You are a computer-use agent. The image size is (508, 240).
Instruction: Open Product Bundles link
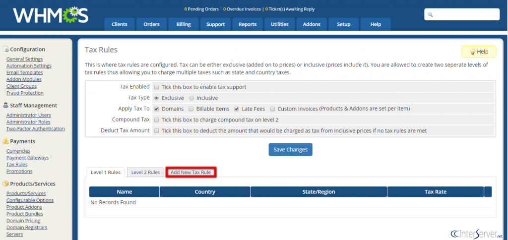click(x=25, y=214)
